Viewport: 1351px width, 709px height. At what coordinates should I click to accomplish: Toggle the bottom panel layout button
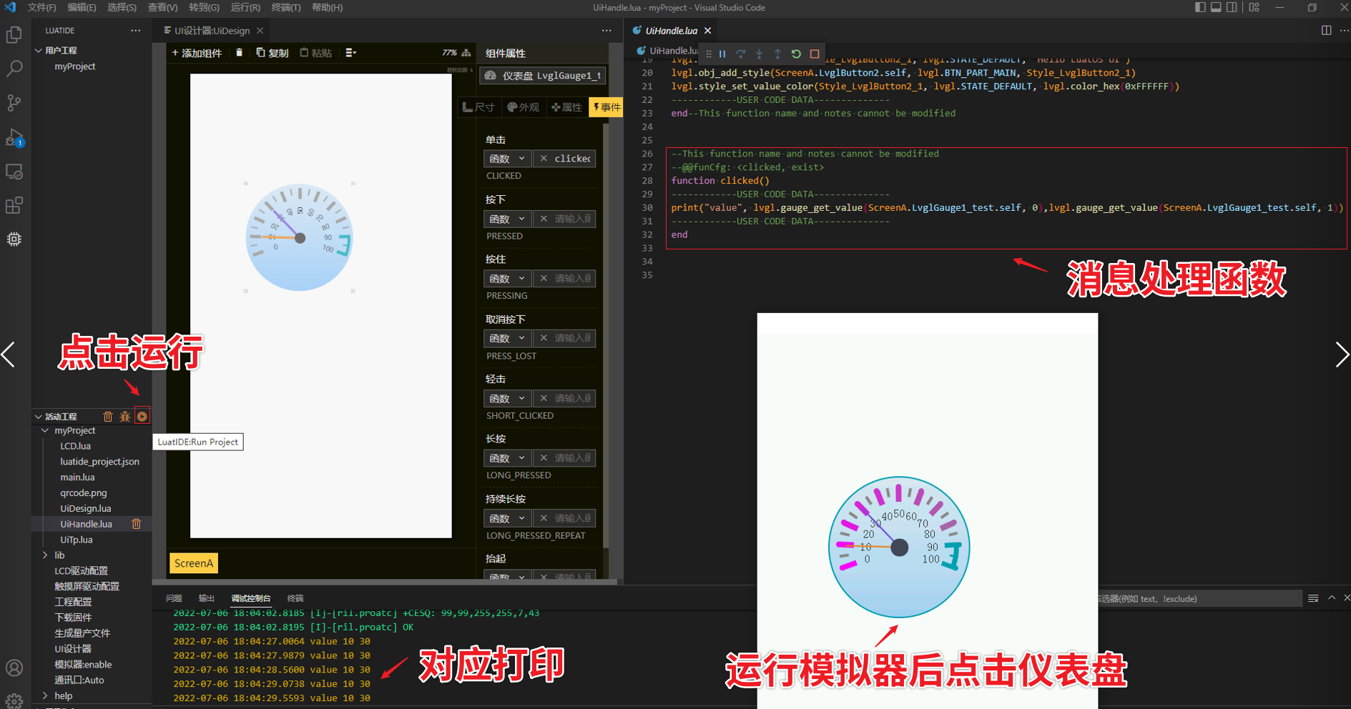pos(1216,8)
